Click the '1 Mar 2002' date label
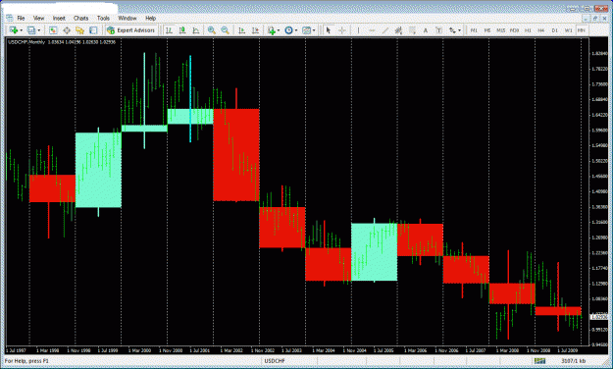Image resolution: width=613 pixels, height=369 pixels. (231, 350)
